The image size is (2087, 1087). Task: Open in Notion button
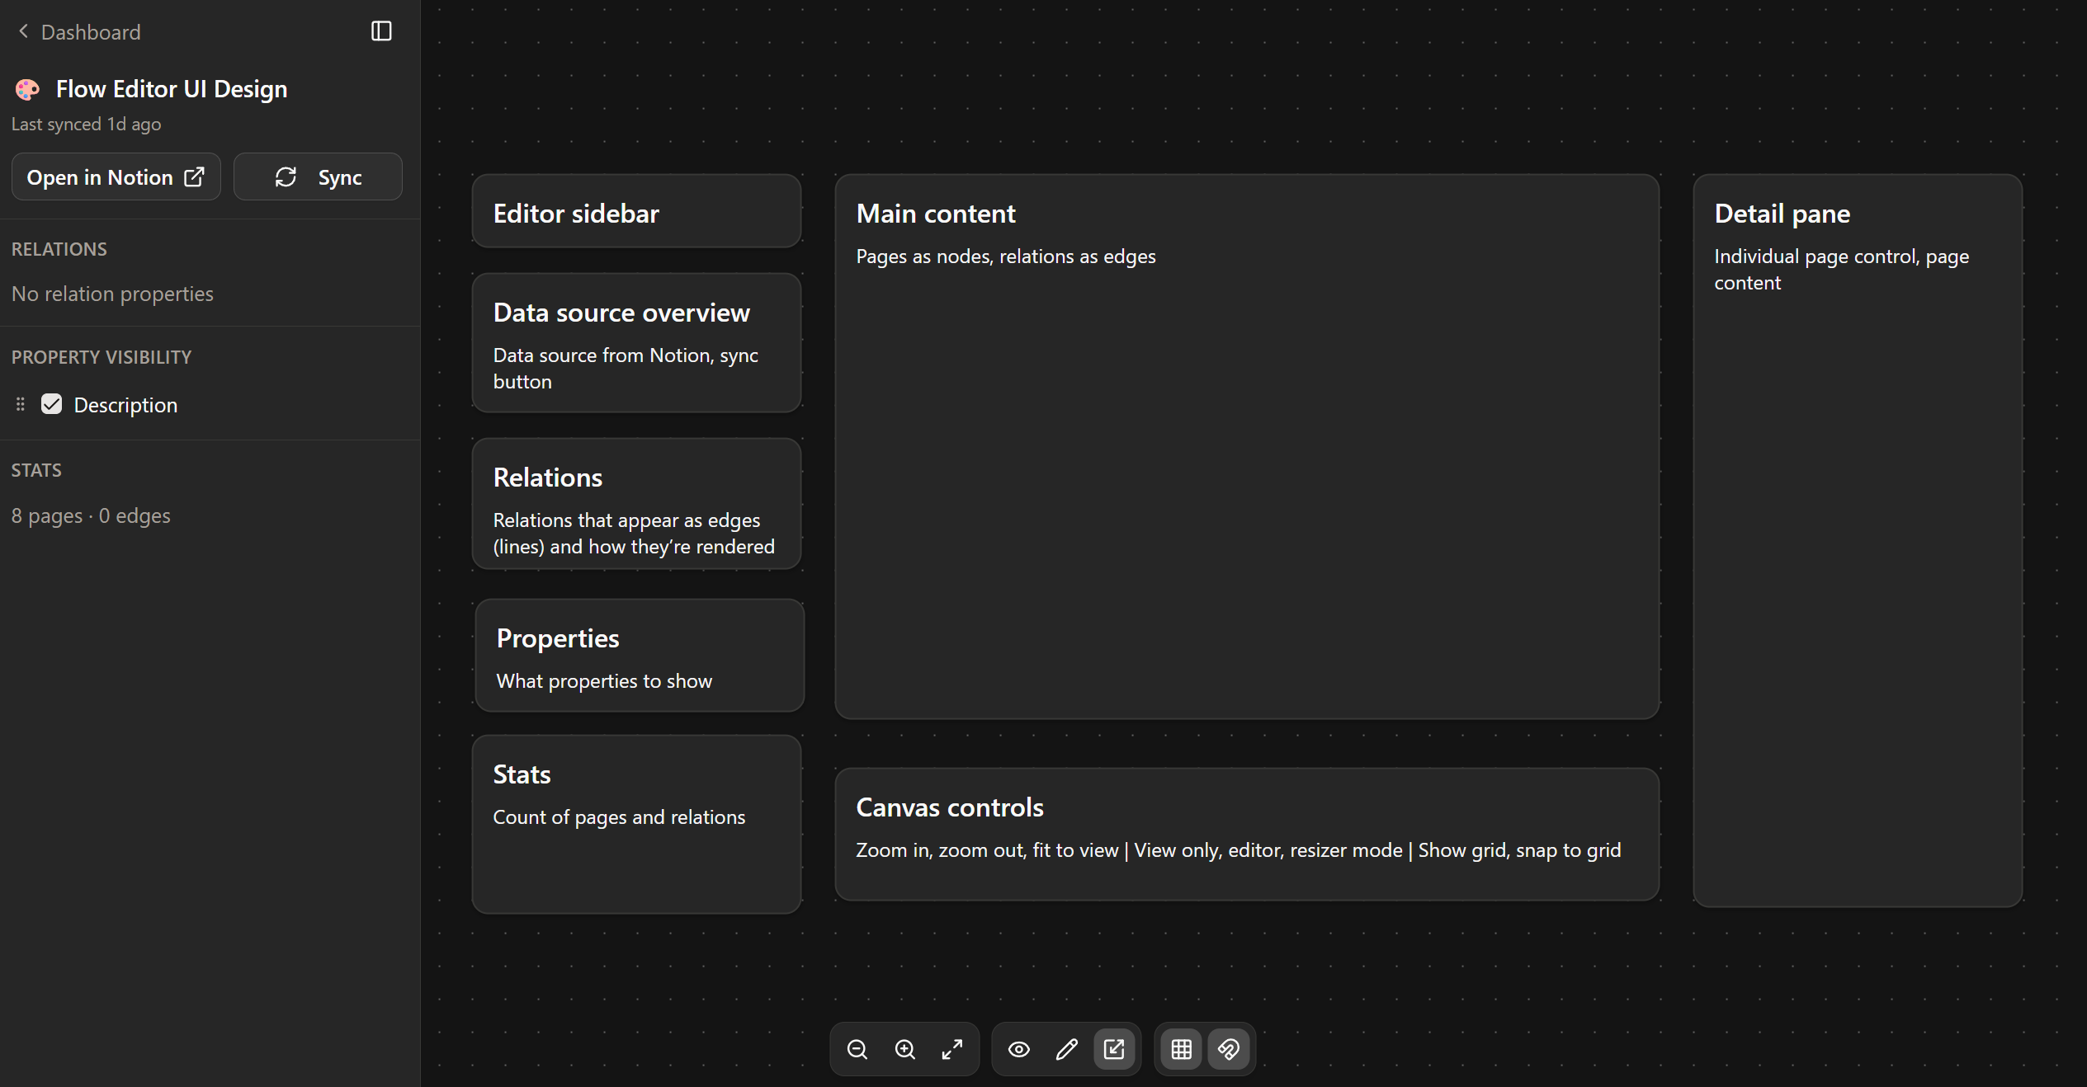[x=116, y=177]
